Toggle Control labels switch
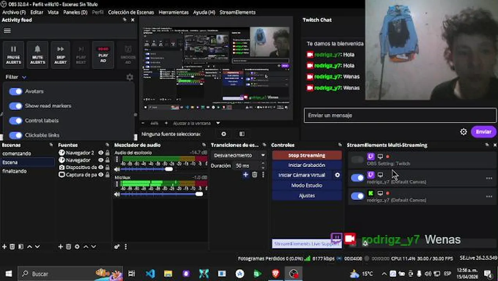The height and width of the screenshot is (281, 498). (x=16, y=121)
